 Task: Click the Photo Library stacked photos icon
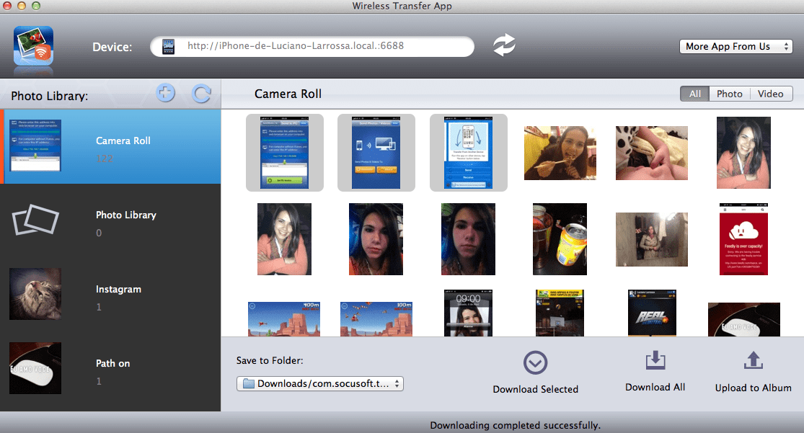(35, 220)
